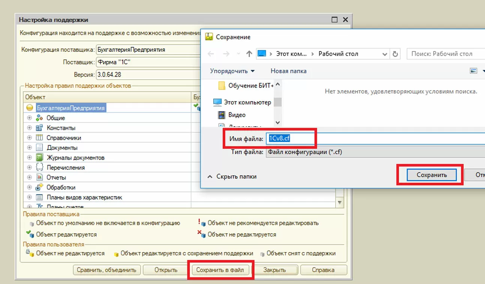Click the Закрыть button
This screenshot has height=284, width=485.
(275, 270)
